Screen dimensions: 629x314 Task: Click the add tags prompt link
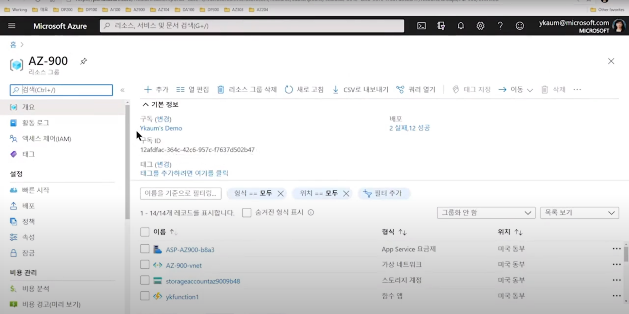click(x=184, y=173)
